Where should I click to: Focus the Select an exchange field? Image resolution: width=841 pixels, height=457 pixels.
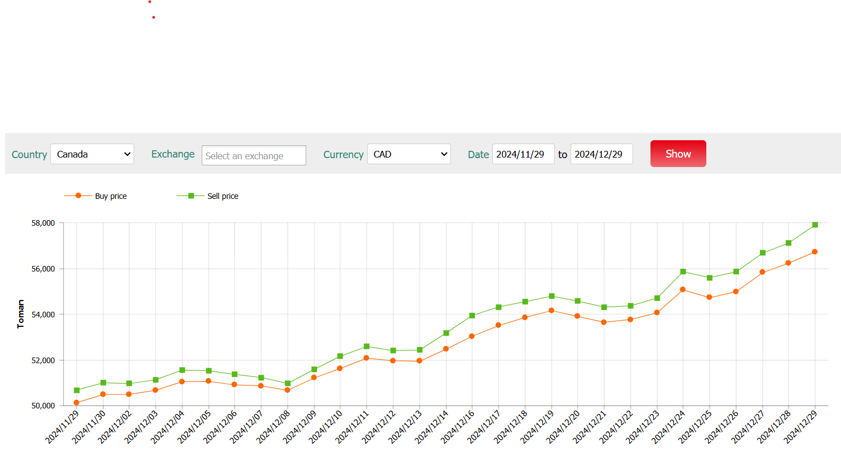point(254,155)
